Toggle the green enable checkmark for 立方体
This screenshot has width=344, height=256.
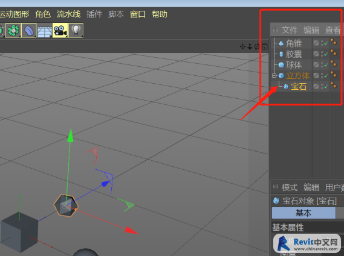click(326, 76)
